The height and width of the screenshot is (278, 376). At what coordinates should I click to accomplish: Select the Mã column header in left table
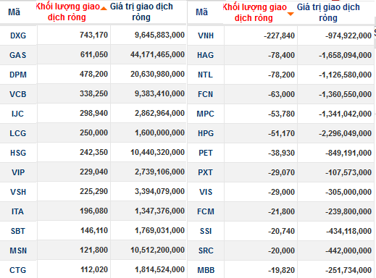[14, 12]
